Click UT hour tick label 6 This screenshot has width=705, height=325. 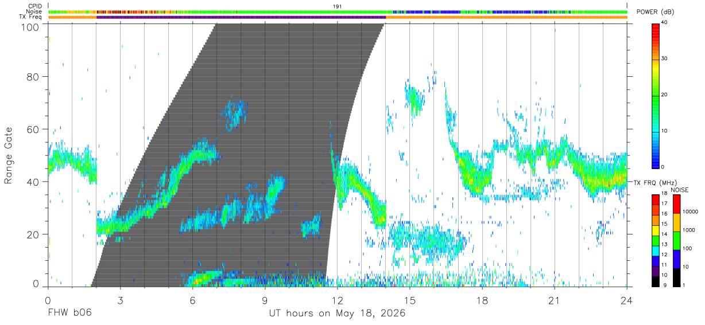point(192,300)
